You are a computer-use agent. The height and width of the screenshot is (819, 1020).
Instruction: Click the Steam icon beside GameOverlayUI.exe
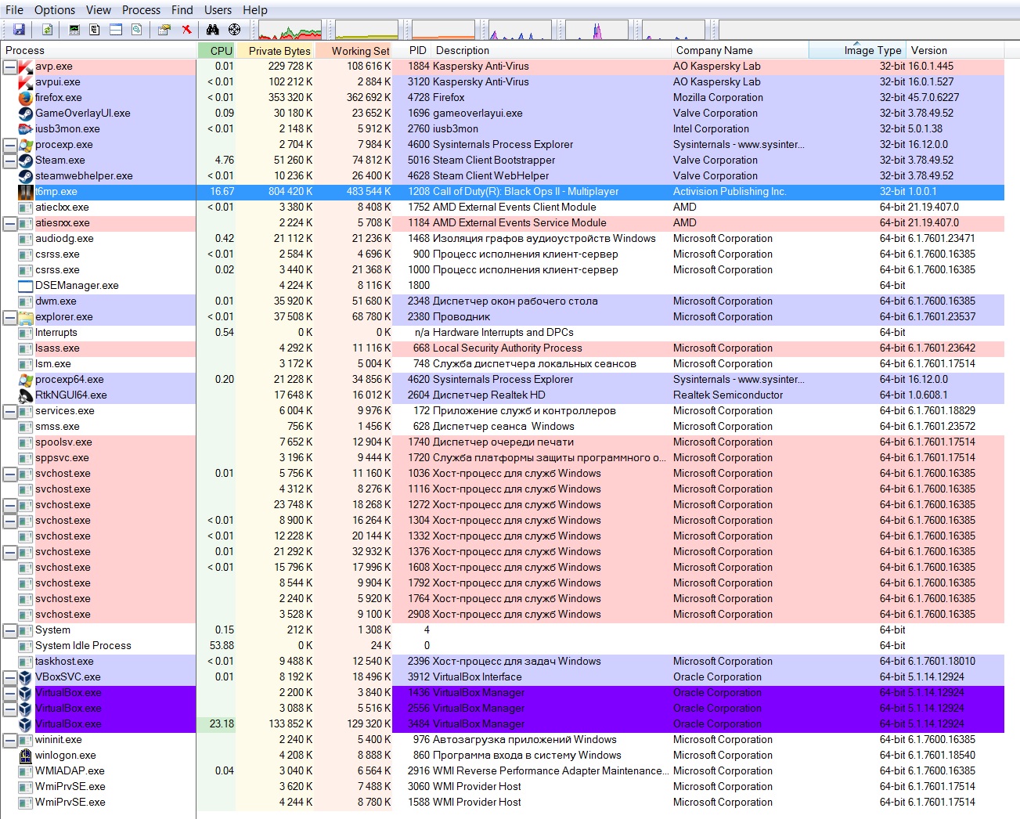tap(25, 114)
